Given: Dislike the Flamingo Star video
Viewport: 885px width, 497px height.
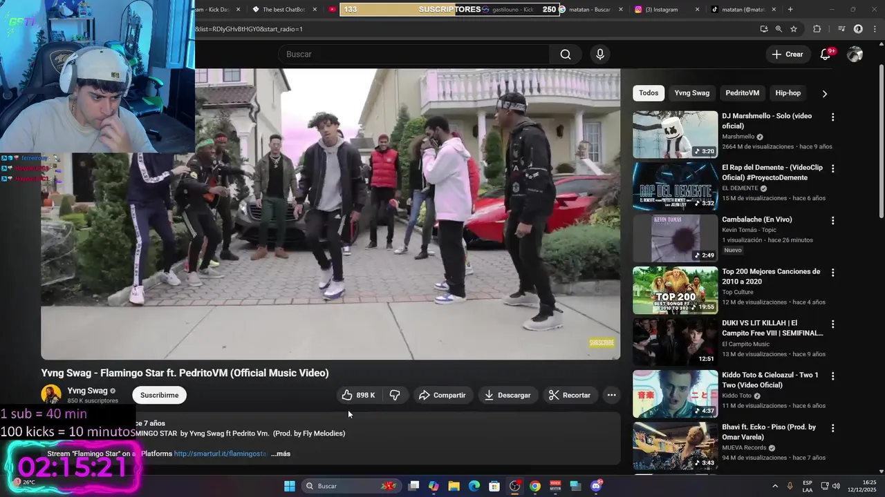Looking at the screenshot, I should [x=395, y=396].
